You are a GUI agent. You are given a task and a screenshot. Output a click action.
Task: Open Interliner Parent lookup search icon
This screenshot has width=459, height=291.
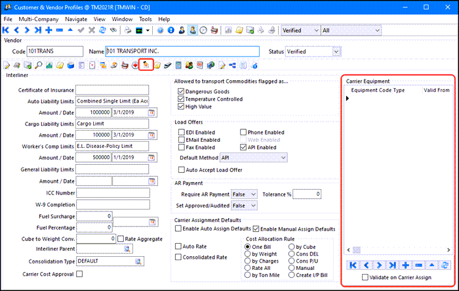[128, 249]
